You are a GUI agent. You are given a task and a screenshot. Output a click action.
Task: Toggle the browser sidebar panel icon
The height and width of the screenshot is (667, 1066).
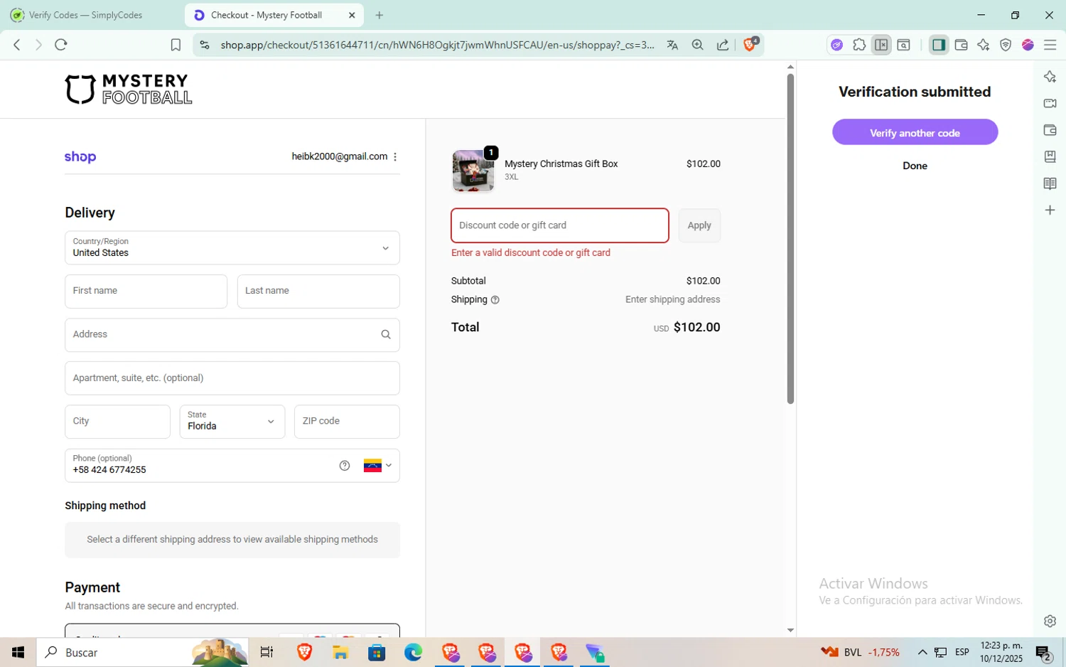[939, 45]
